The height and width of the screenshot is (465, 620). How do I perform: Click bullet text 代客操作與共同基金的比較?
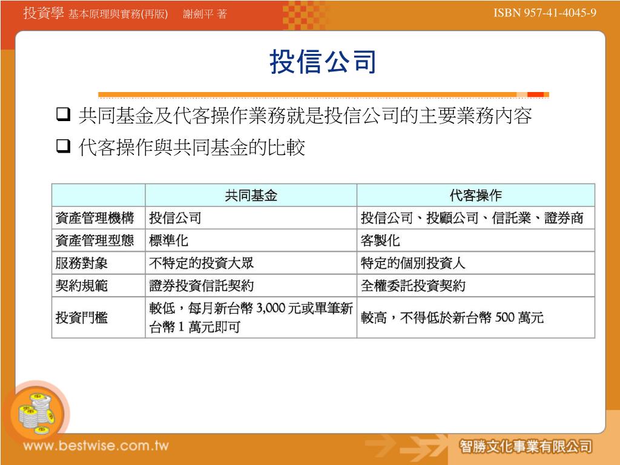tap(192, 147)
